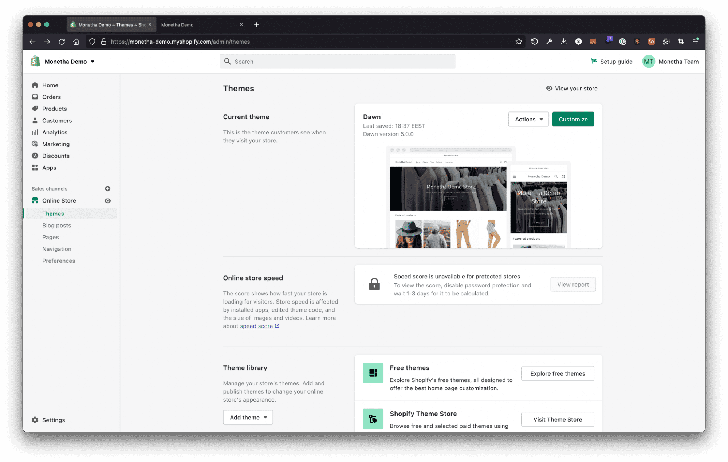This screenshot has height=462, width=728.
Task: Open Home in the sidebar
Action: tap(50, 85)
